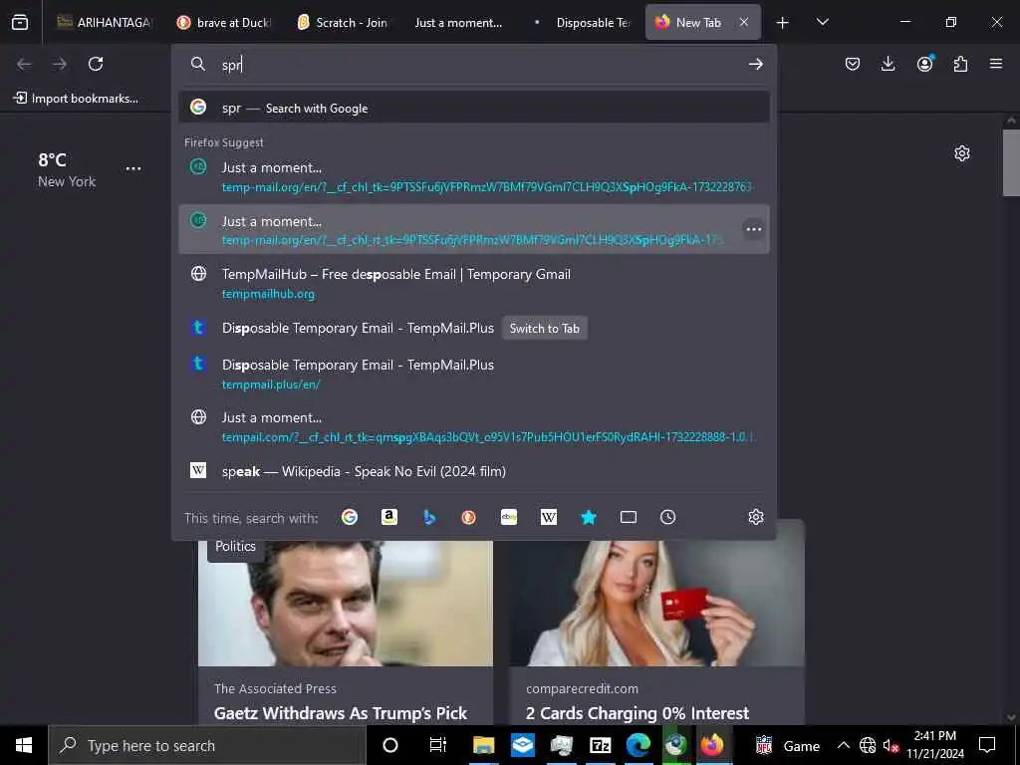Reload the current page

(x=96, y=64)
